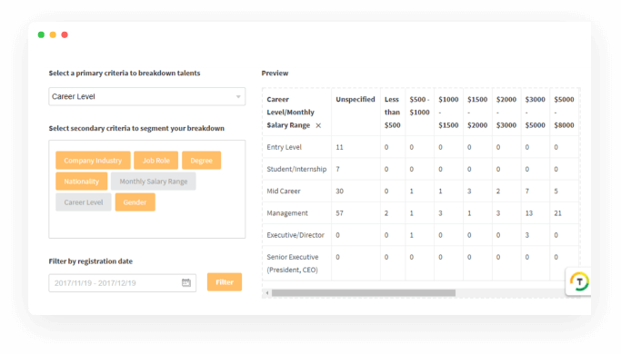Click the scrollbar left arrow under table
The image size is (621, 354).
pyautogui.click(x=267, y=293)
